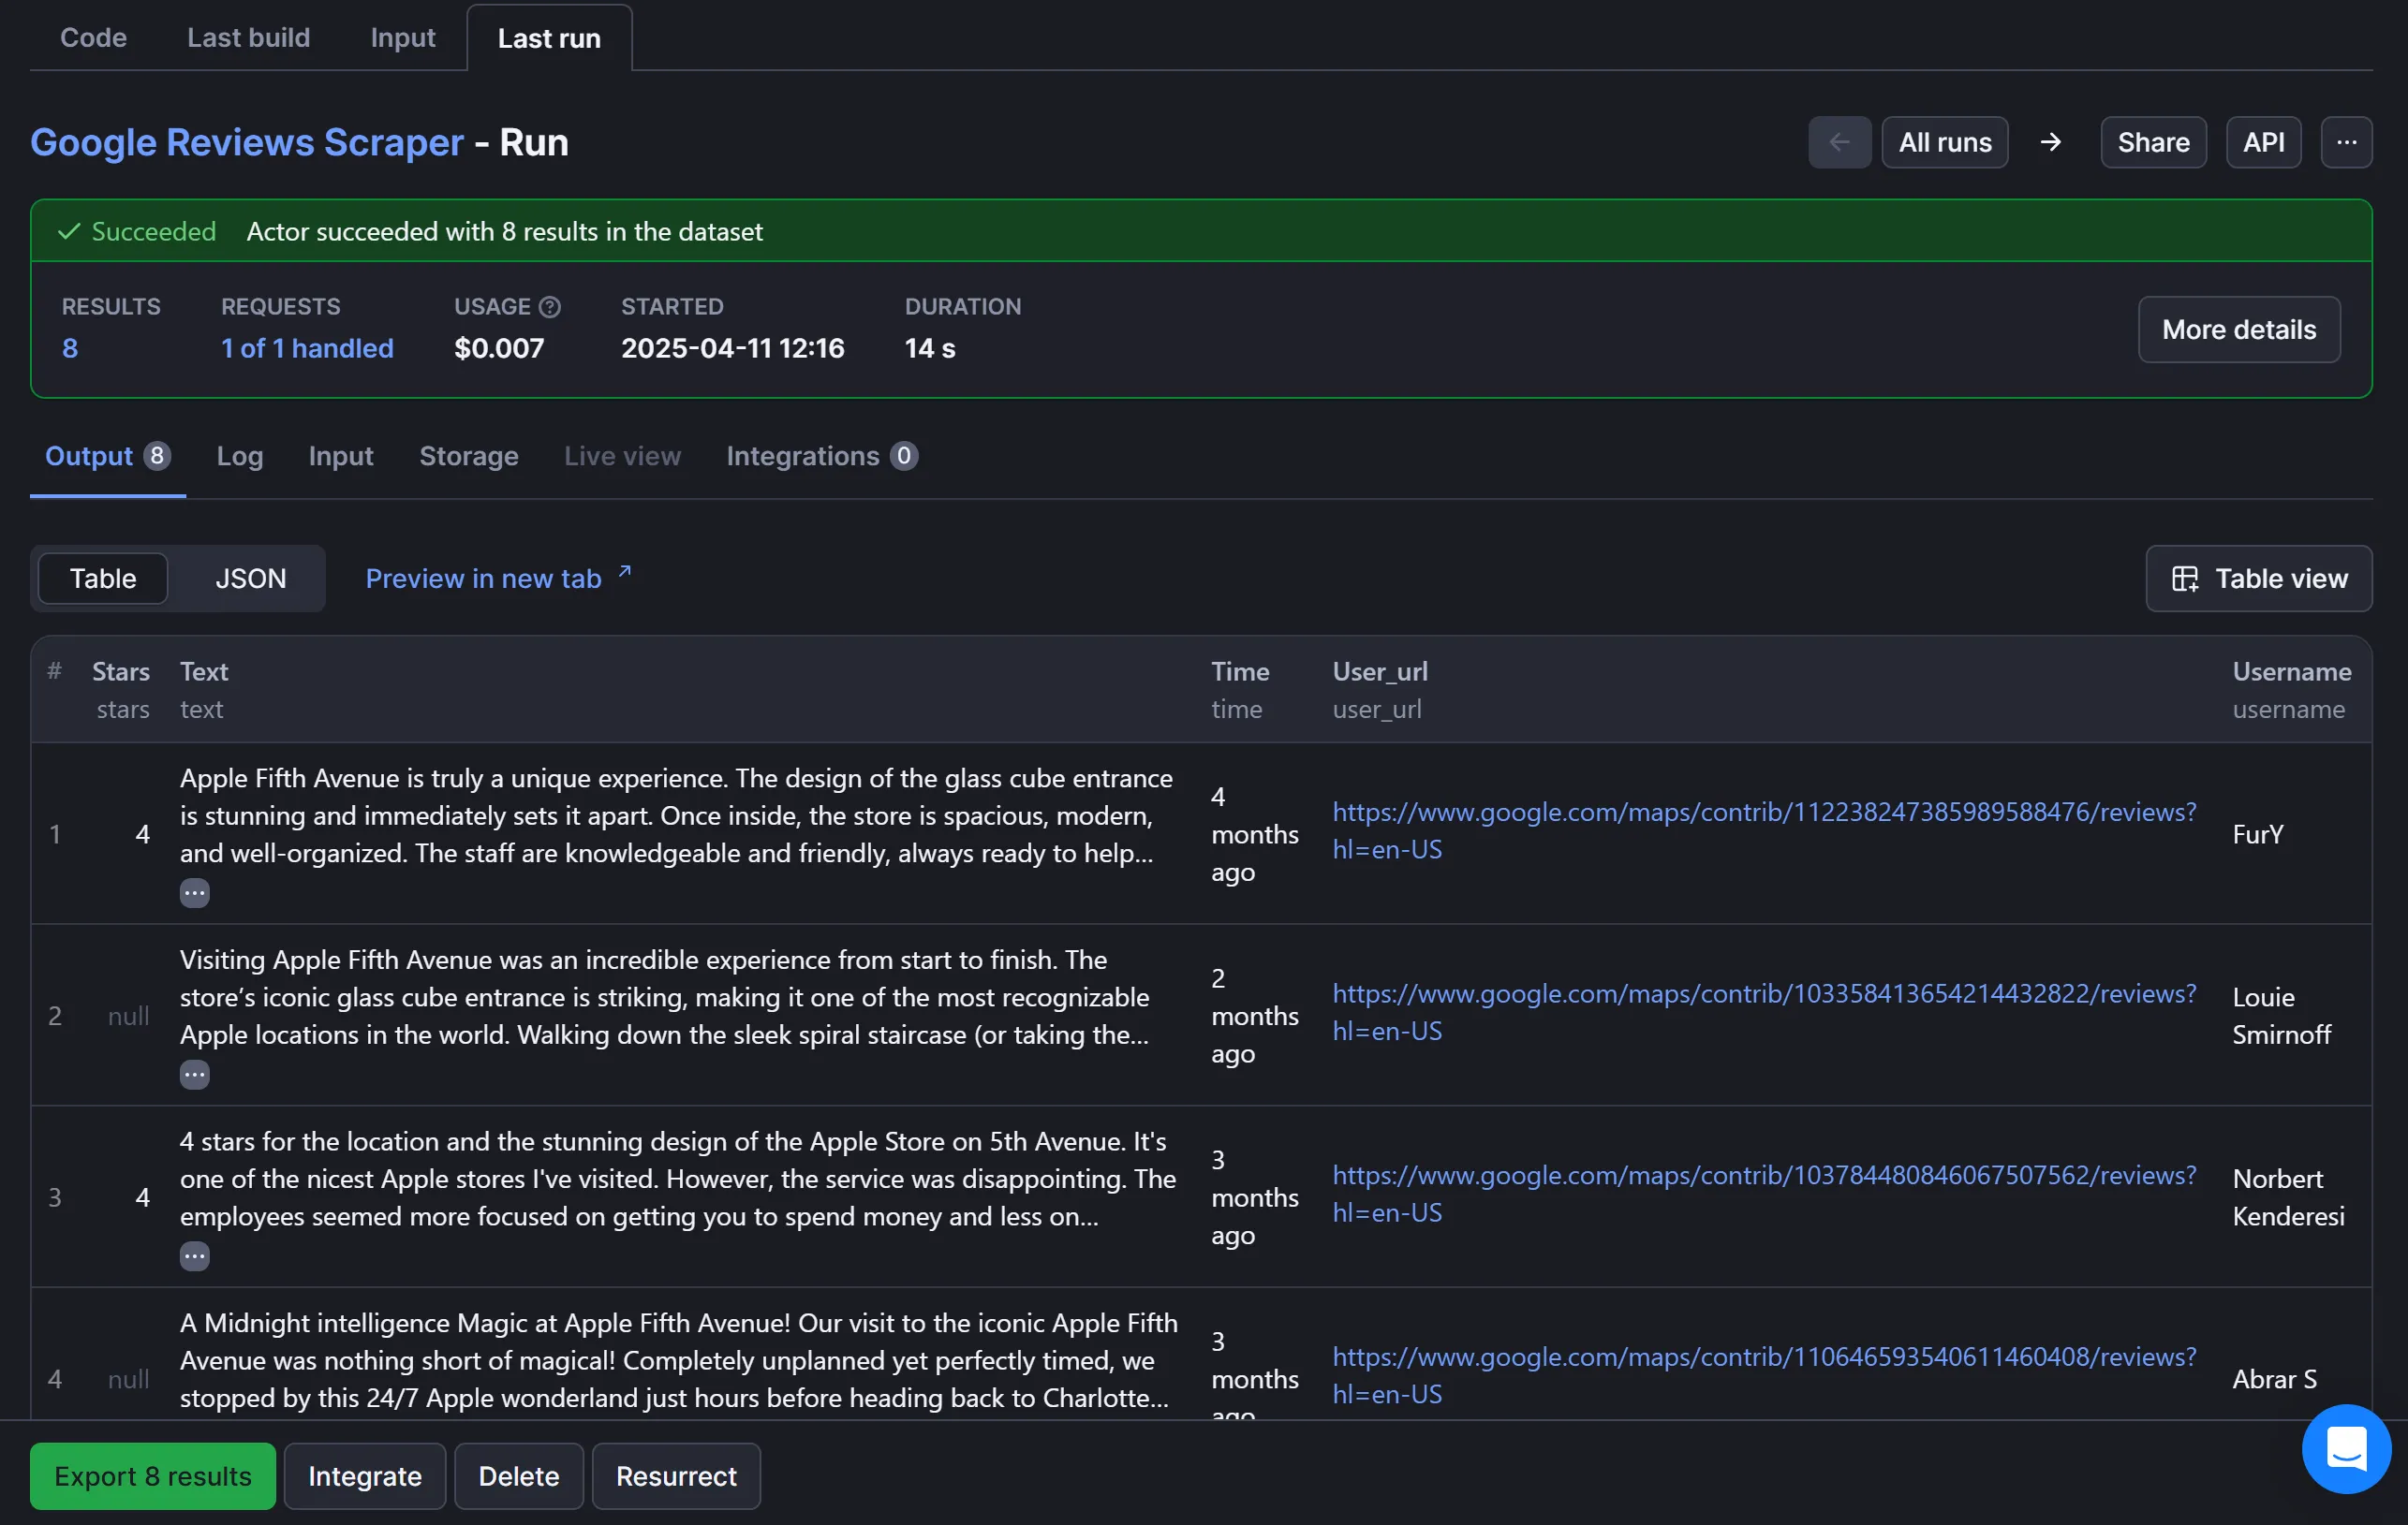Open the top Input tab
The width and height of the screenshot is (2408, 1525).
pos(403,37)
